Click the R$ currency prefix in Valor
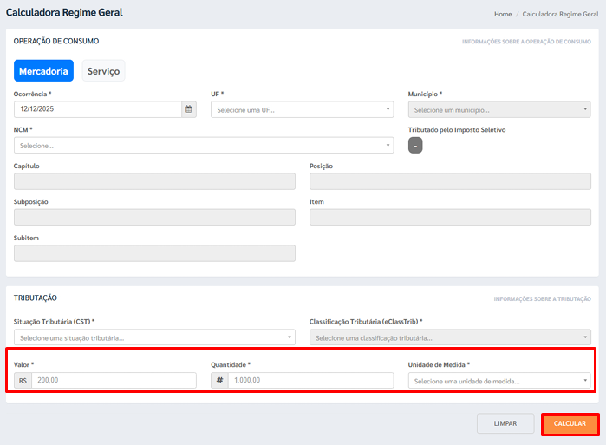Viewport: 606px width, 445px height. tap(23, 380)
